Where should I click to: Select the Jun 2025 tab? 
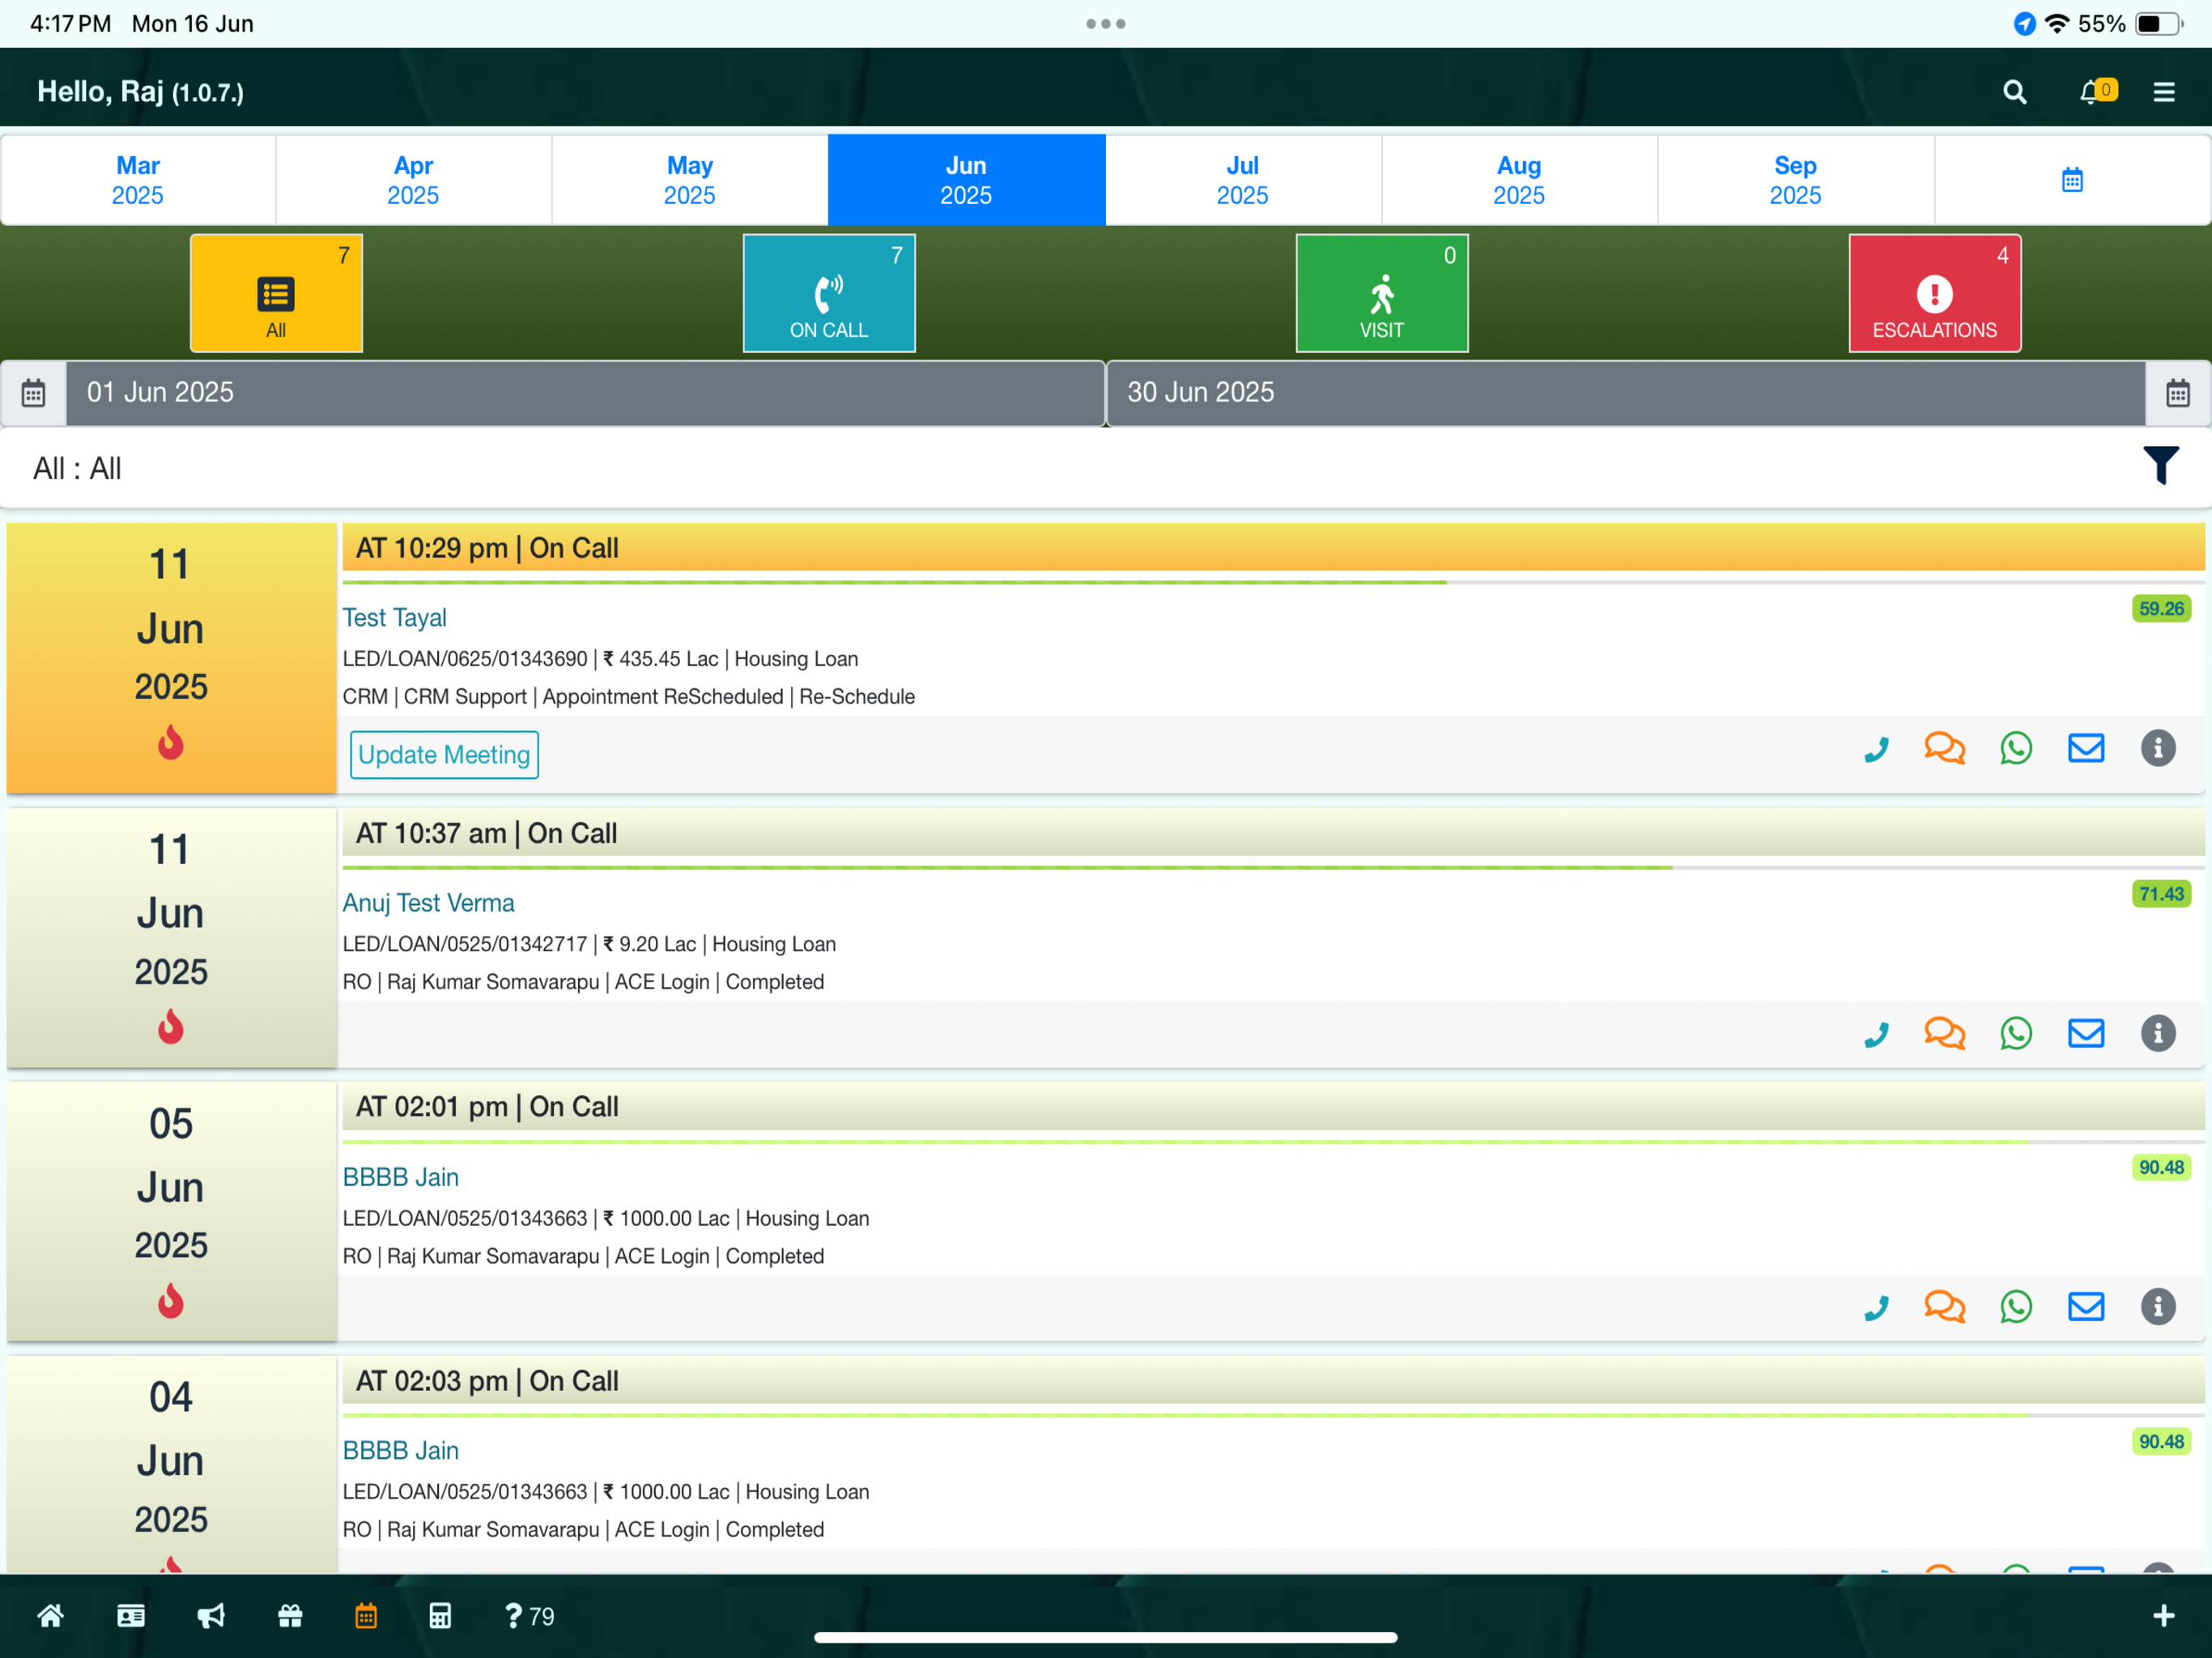(966, 180)
